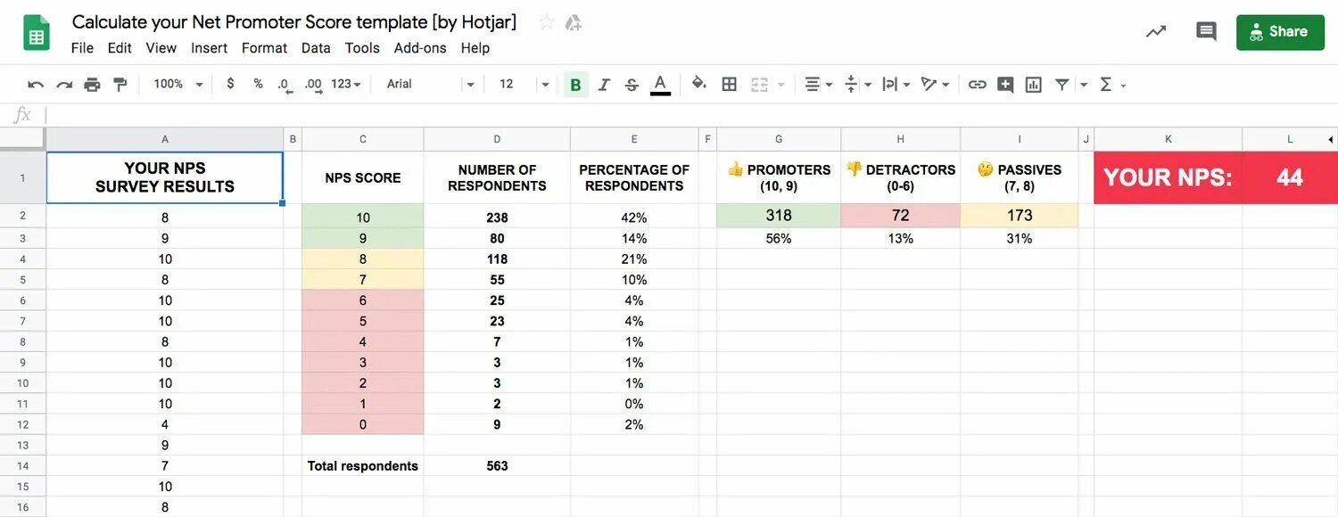Screen dimensions: 1338x517
Task: Open the text color picker
Action: (660, 85)
